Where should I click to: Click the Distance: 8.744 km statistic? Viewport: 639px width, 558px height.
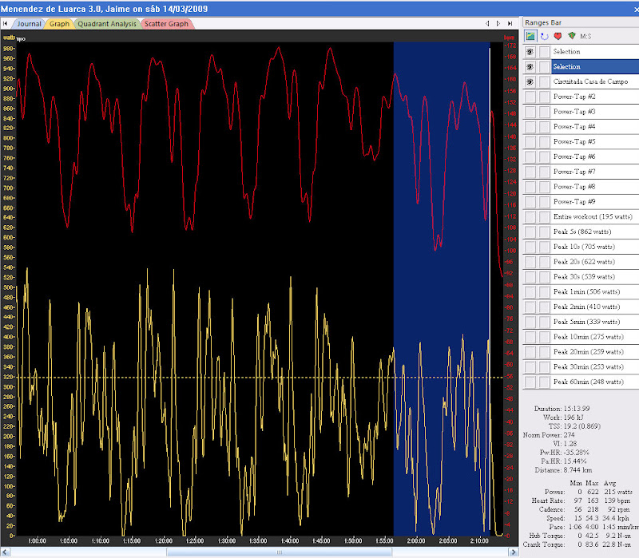pos(563,470)
